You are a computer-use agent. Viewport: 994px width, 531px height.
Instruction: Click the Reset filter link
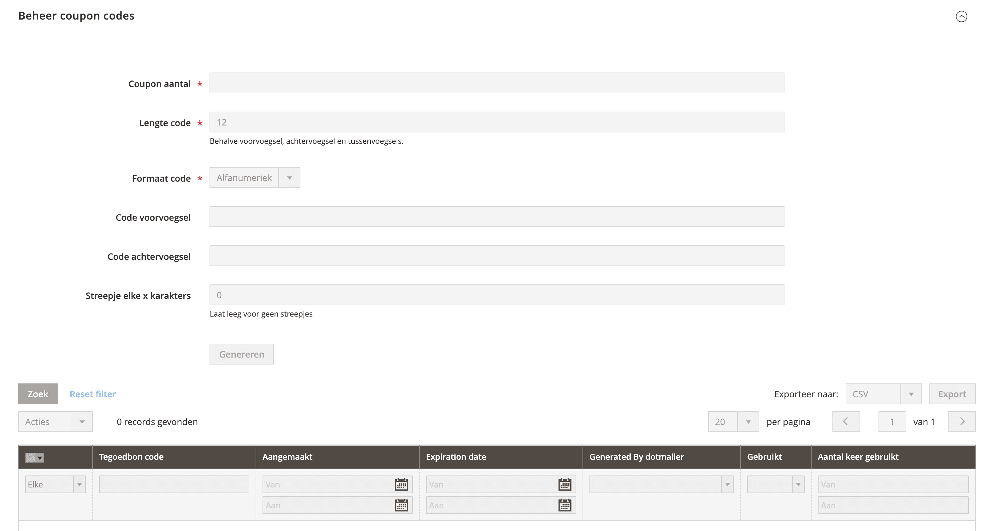click(x=92, y=394)
